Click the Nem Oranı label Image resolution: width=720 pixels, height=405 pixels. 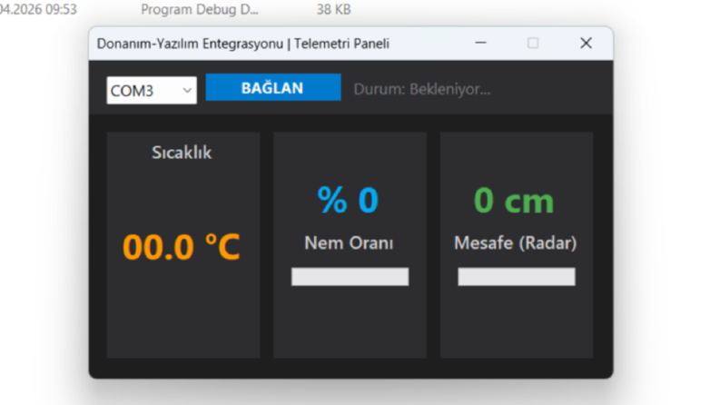[x=349, y=242]
